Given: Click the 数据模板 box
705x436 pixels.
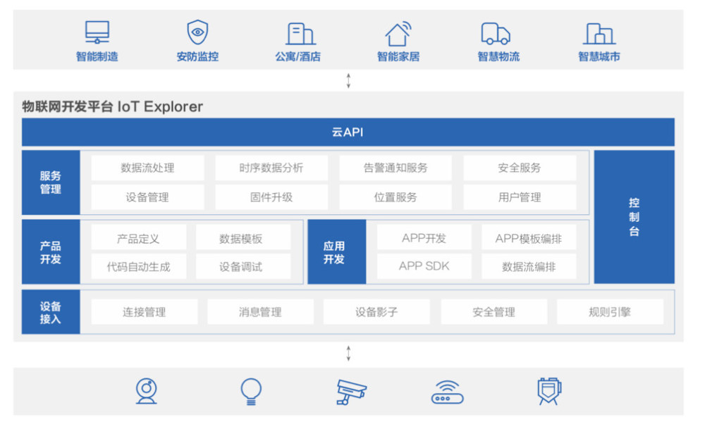Looking at the screenshot, I should 243,237.
